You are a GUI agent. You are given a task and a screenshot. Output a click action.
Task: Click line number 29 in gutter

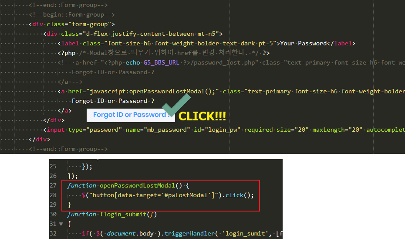(x=53, y=205)
